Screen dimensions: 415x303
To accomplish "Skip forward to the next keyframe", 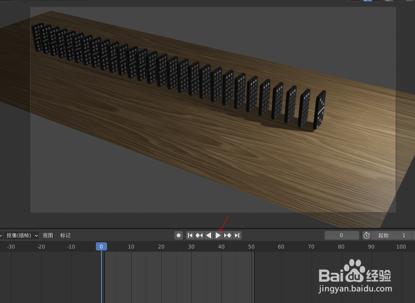I will click(227, 235).
